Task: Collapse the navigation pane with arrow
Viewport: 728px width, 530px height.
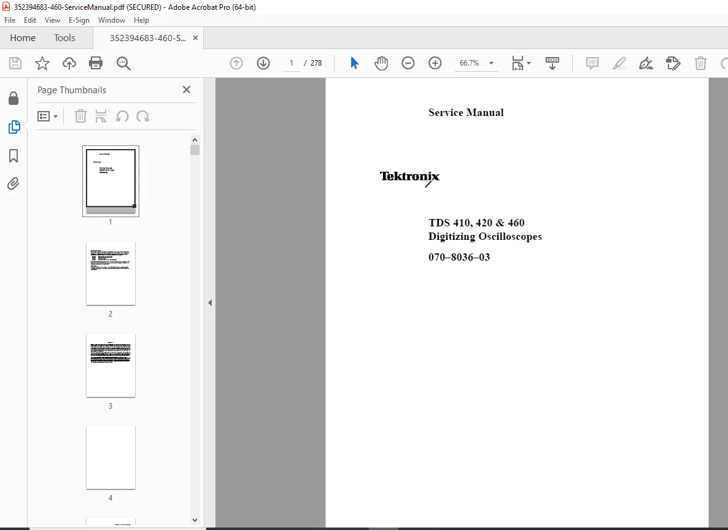Action: [x=210, y=302]
